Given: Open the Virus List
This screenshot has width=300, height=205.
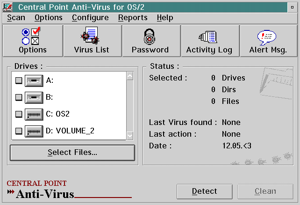Looking at the screenshot, I should click(x=93, y=41).
